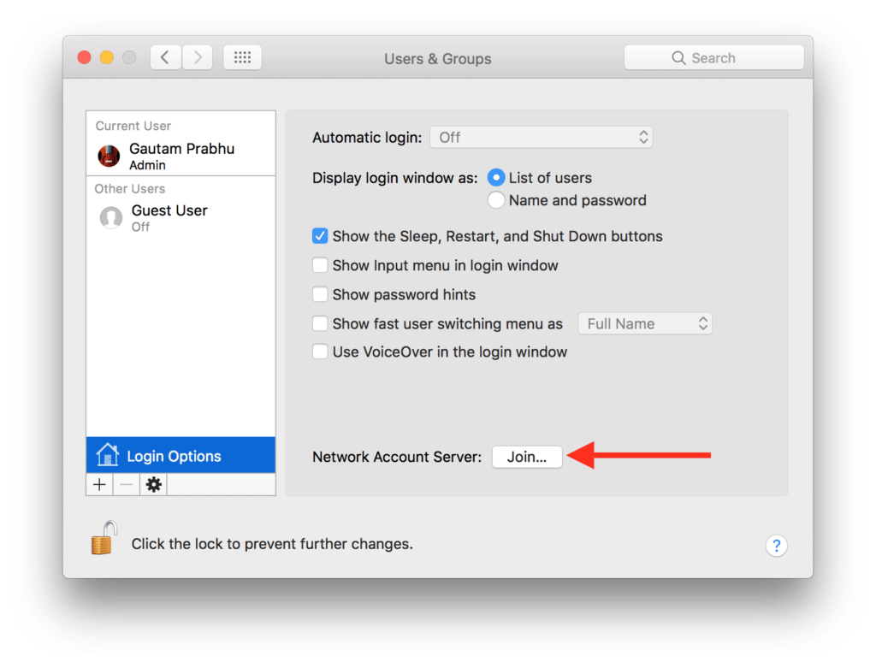Click the Search field
Viewport: 876px width, 668px height.
pos(713,58)
